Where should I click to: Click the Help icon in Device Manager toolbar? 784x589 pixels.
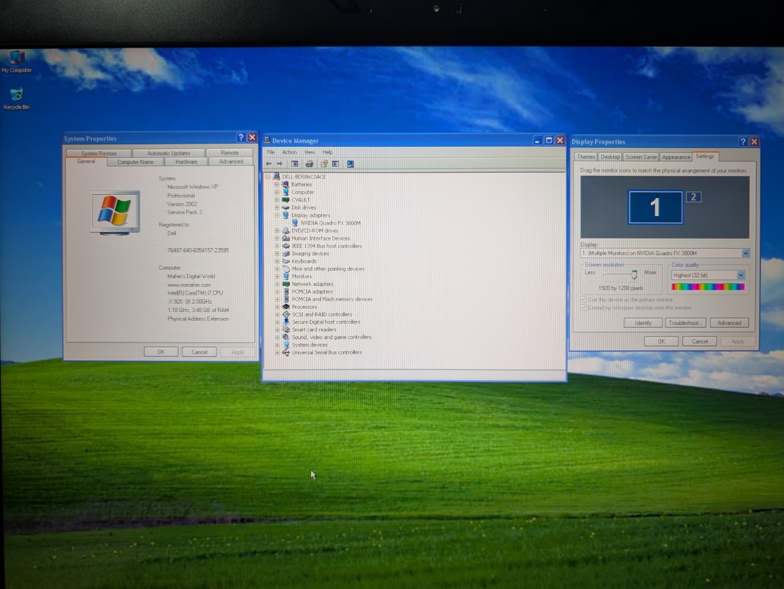pos(324,164)
